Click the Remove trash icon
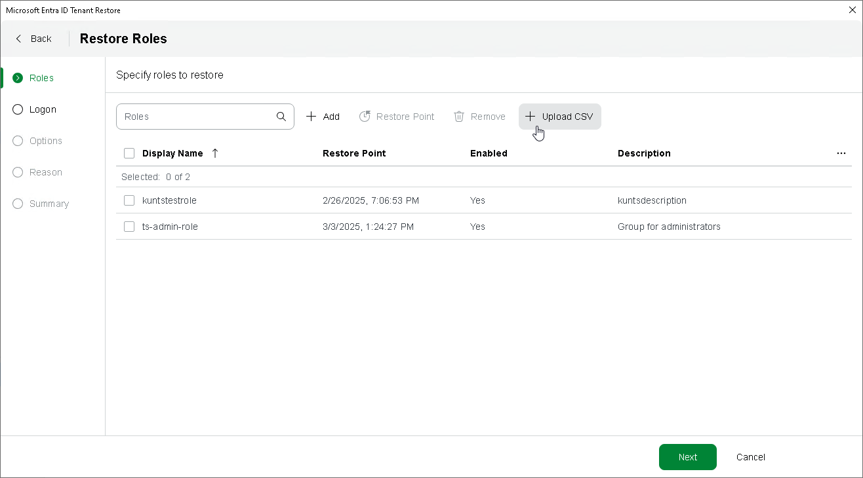 point(459,117)
